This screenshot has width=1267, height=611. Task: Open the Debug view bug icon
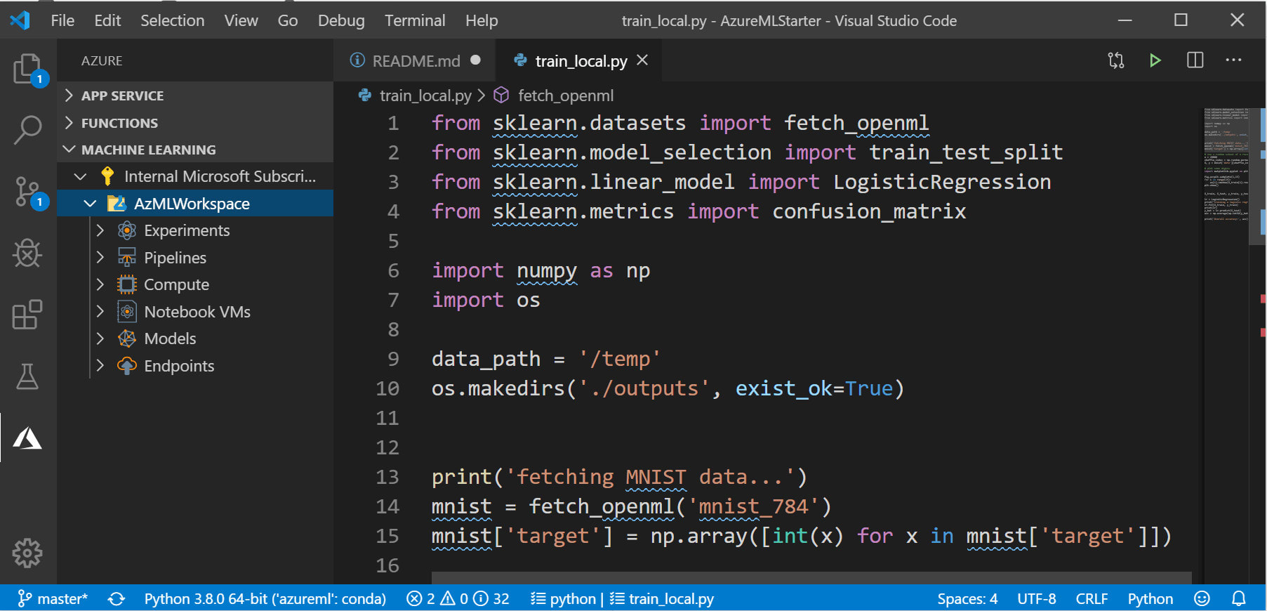27,254
